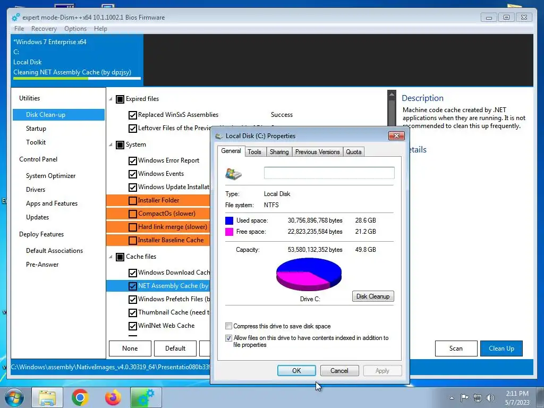The height and width of the screenshot is (408, 544).
Task: Show hidden tray icons arrow
Action: pos(452,398)
